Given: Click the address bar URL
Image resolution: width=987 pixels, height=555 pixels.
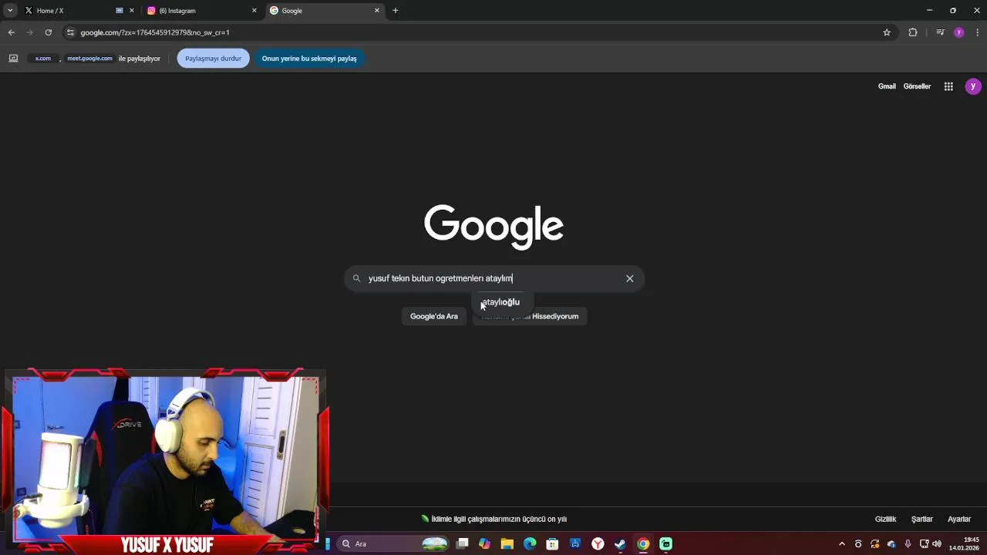Looking at the screenshot, I should pos(155,32).
